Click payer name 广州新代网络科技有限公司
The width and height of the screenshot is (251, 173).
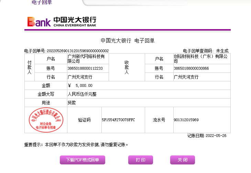[x=86, y=59]
